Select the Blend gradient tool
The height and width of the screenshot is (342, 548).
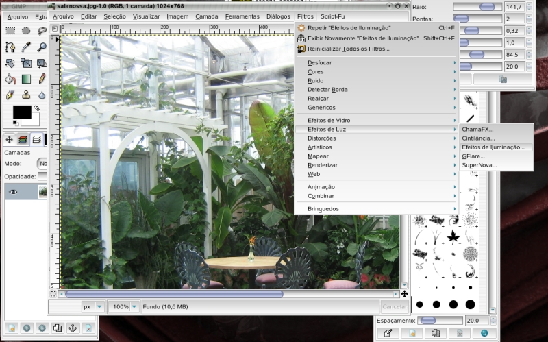coord(26,79)
